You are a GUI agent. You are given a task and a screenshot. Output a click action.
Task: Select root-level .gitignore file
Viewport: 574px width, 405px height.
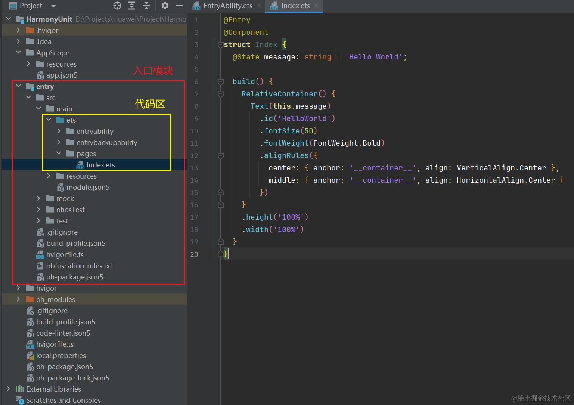[52, 310]
